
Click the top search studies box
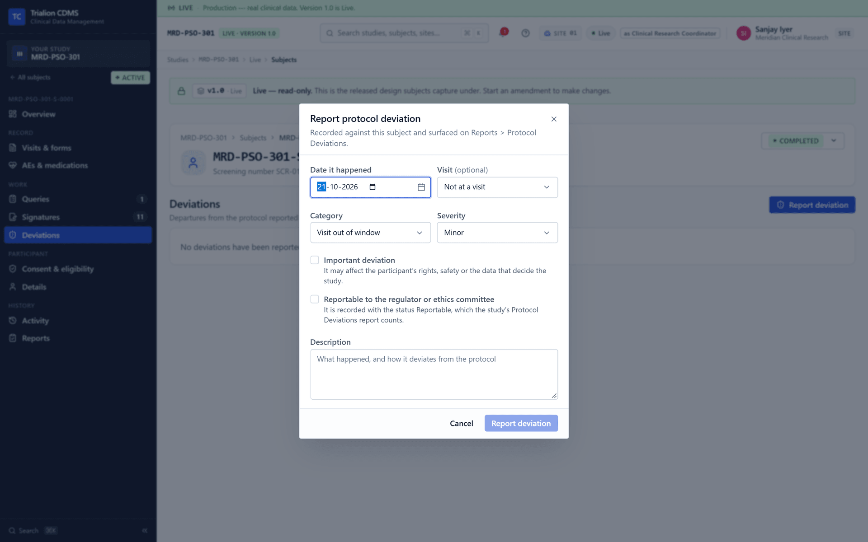pos(404,33)
